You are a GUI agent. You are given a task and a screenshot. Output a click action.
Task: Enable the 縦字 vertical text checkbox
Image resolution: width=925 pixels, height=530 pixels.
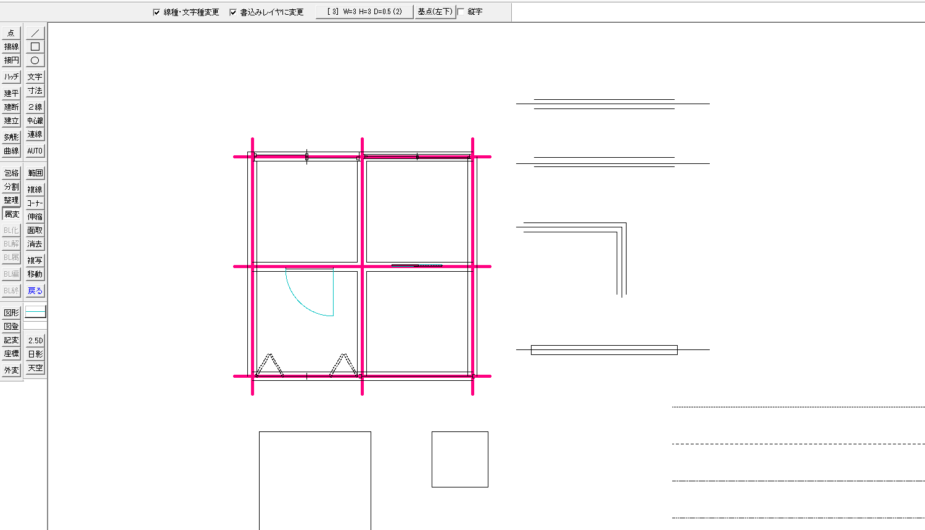tap(461, 12)
